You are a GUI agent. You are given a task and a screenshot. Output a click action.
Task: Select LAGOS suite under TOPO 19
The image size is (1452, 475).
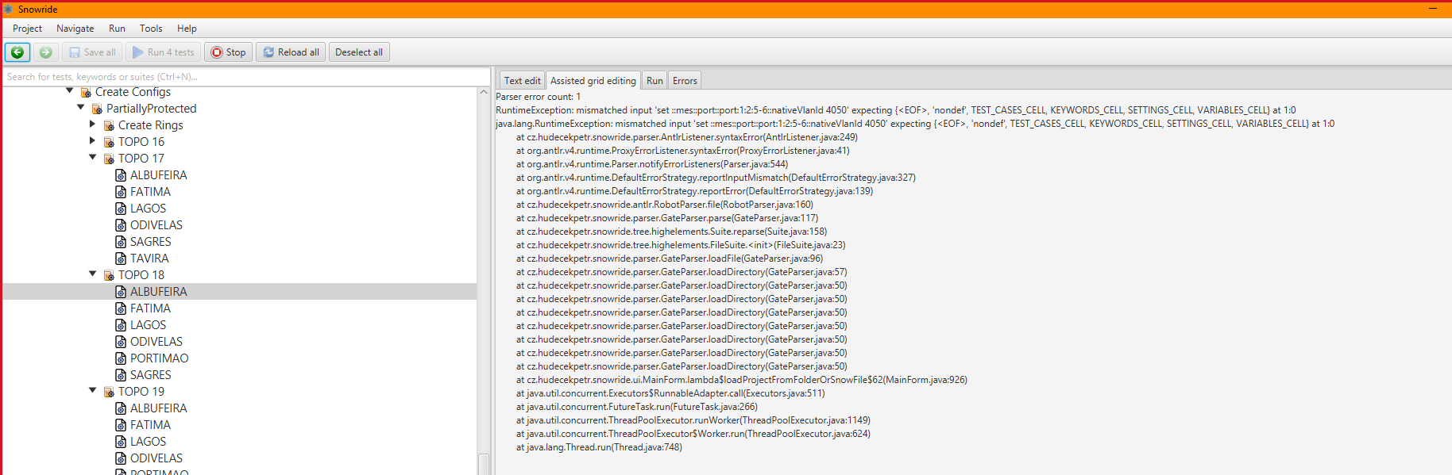pyautogui.click(x=149, y=442)
